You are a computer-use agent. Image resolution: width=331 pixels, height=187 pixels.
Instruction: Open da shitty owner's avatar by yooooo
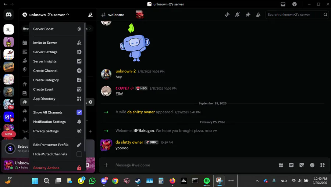[106, 145]
